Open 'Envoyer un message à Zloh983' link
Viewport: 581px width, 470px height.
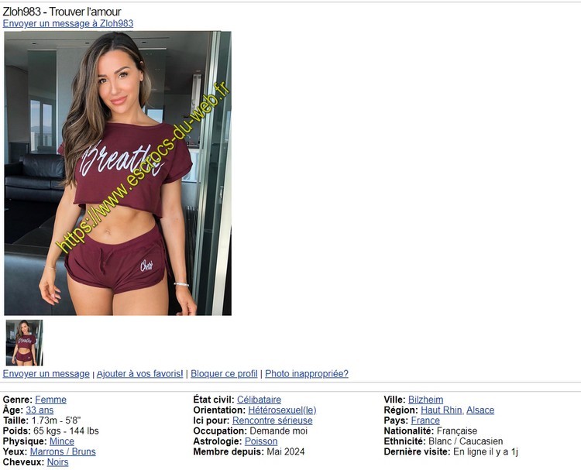(x=68, y=23)
